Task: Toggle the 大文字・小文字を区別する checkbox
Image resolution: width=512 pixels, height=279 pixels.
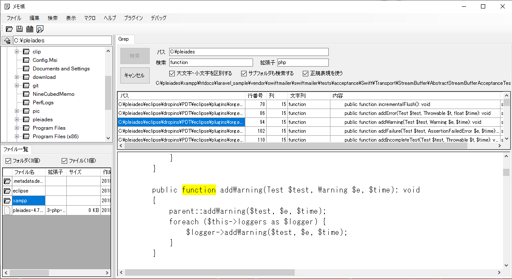Action: pos(172,73)
